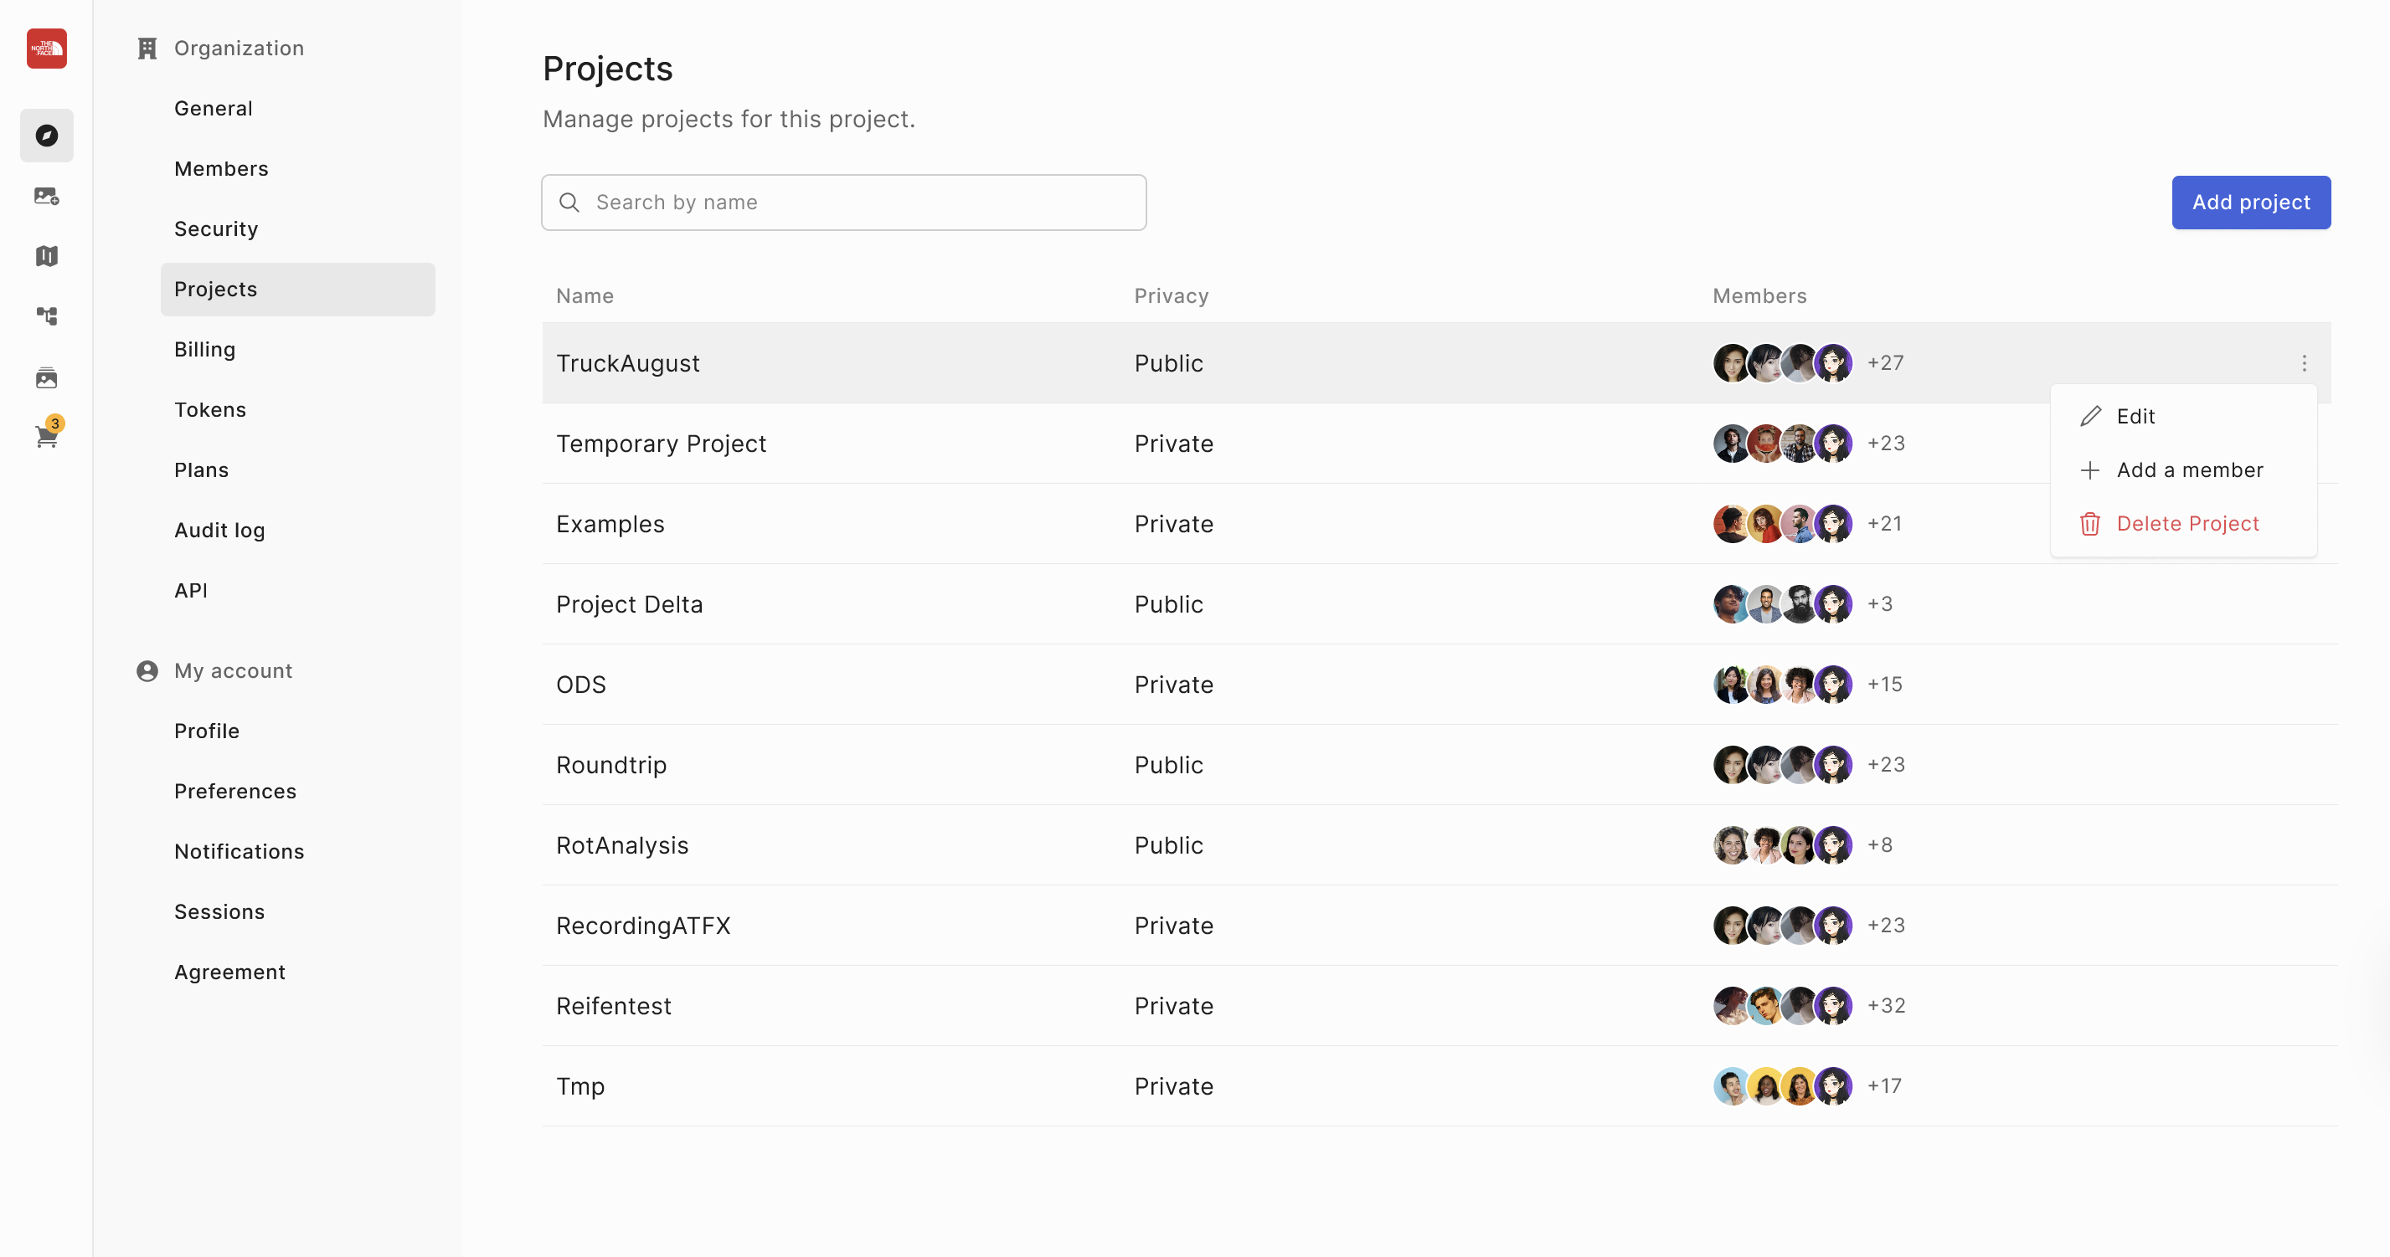Click the search magnifier icon
This screenshot has width=2390, height=1257.
(569, 202)
